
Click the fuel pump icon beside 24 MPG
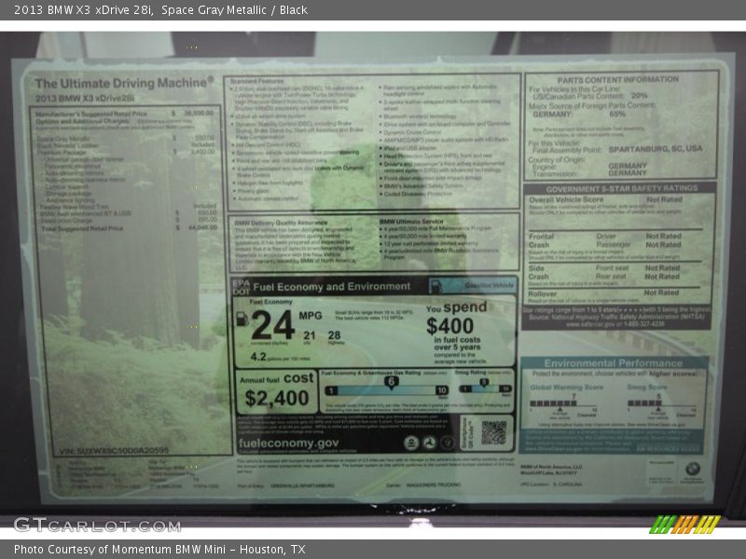(242, 319)
